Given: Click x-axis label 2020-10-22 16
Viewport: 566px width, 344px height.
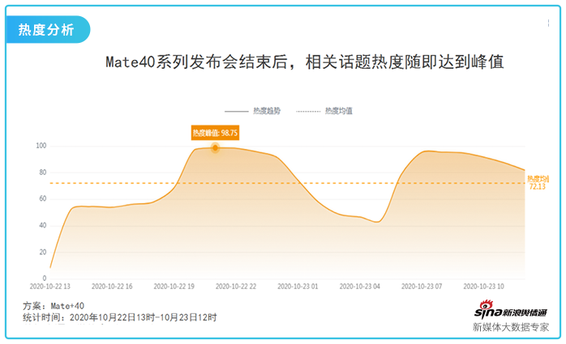Looking at the screenshot, I should [x=112, y=287].
